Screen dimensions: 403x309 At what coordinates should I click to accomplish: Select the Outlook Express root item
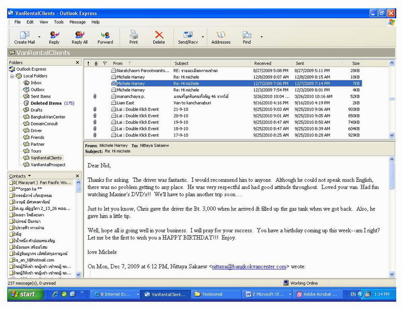coord(28,69)
